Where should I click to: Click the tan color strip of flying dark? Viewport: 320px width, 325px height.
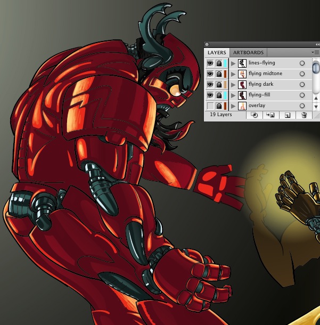[225, 85]
